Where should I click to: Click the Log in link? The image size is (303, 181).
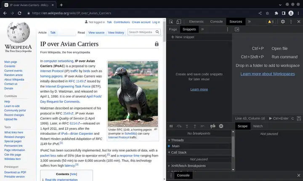156,22
